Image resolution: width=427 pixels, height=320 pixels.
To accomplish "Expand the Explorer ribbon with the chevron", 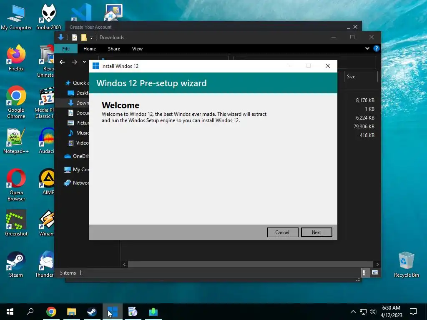I will 367,48.
